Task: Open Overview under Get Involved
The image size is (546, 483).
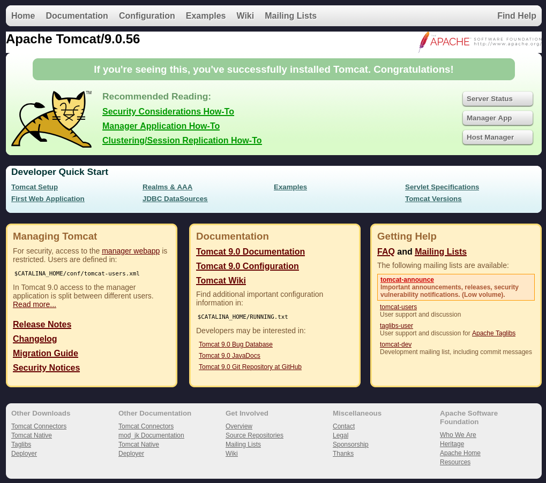Action: pyautogui.click(x=239, y=426)
